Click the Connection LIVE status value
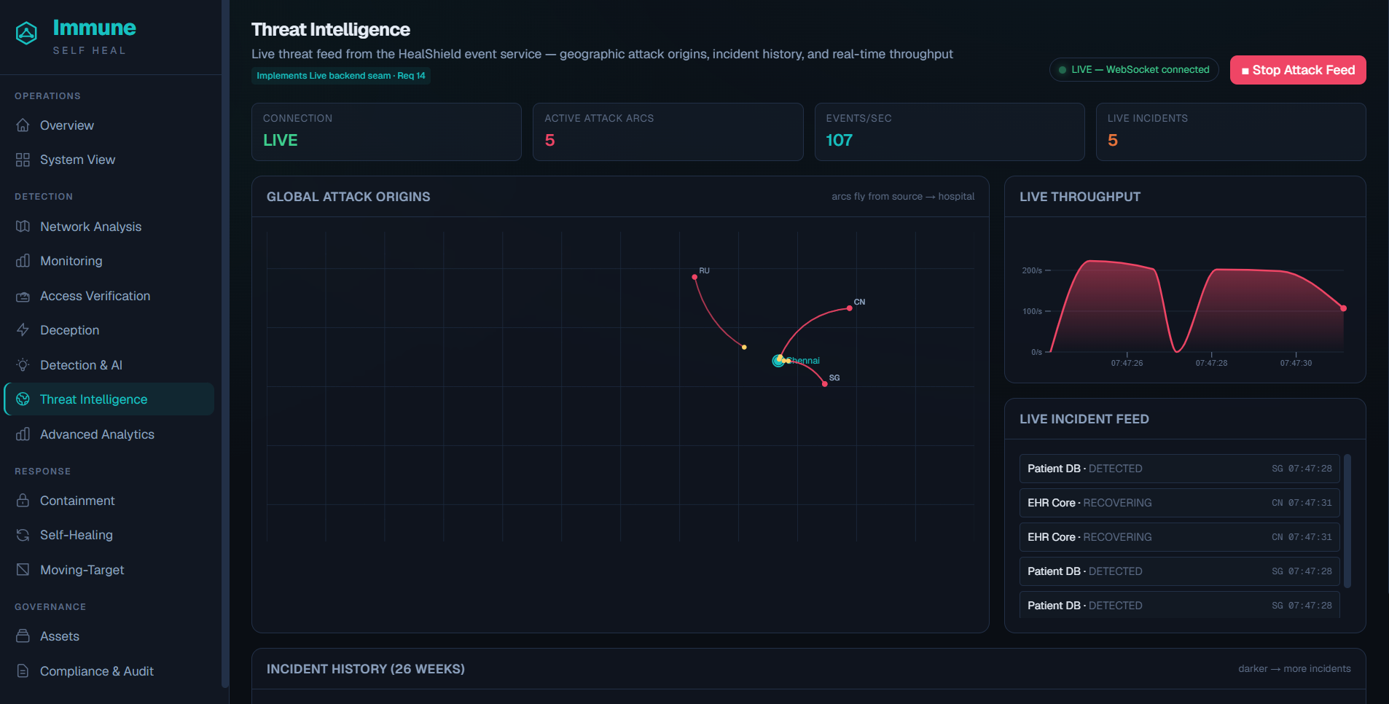The height and width of the screenshot is (704, 1389). point(281,140)
